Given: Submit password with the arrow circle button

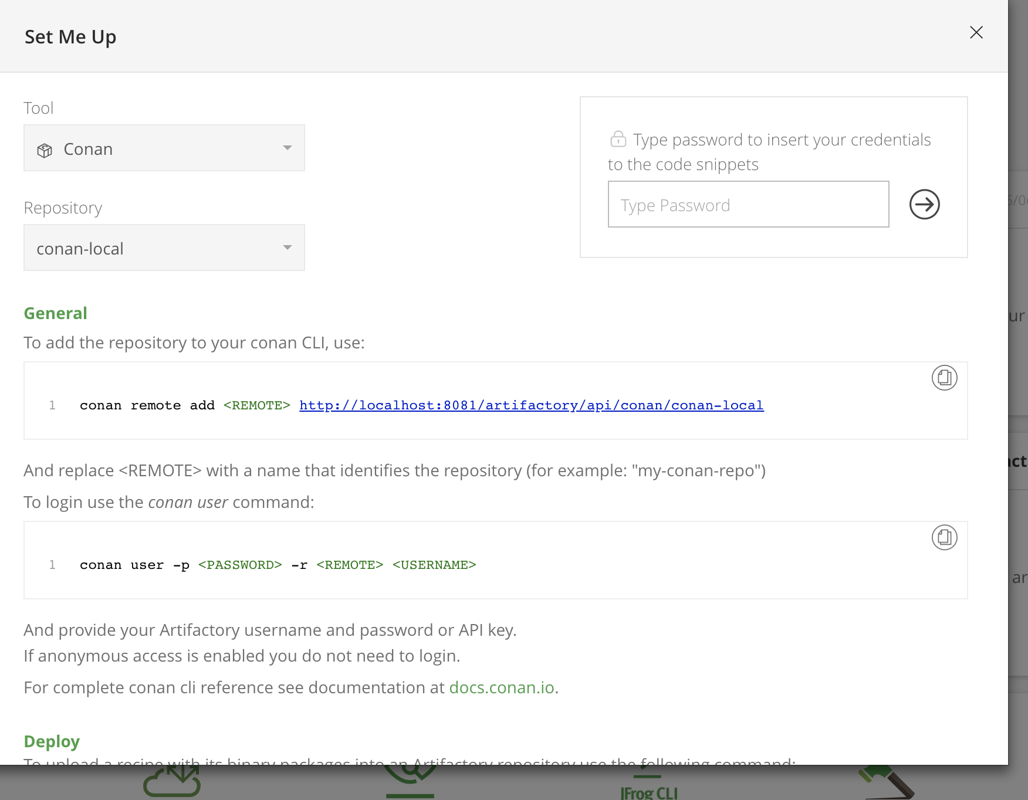Looking at the screenshot, I should tap(925, 204).
